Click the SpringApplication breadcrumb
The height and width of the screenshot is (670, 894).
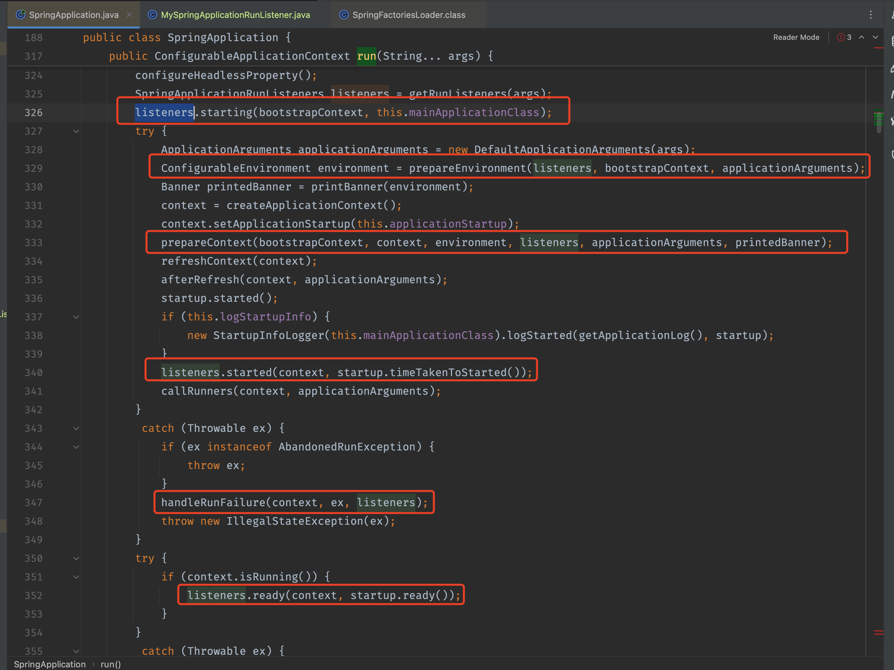(x=50, y=664)
